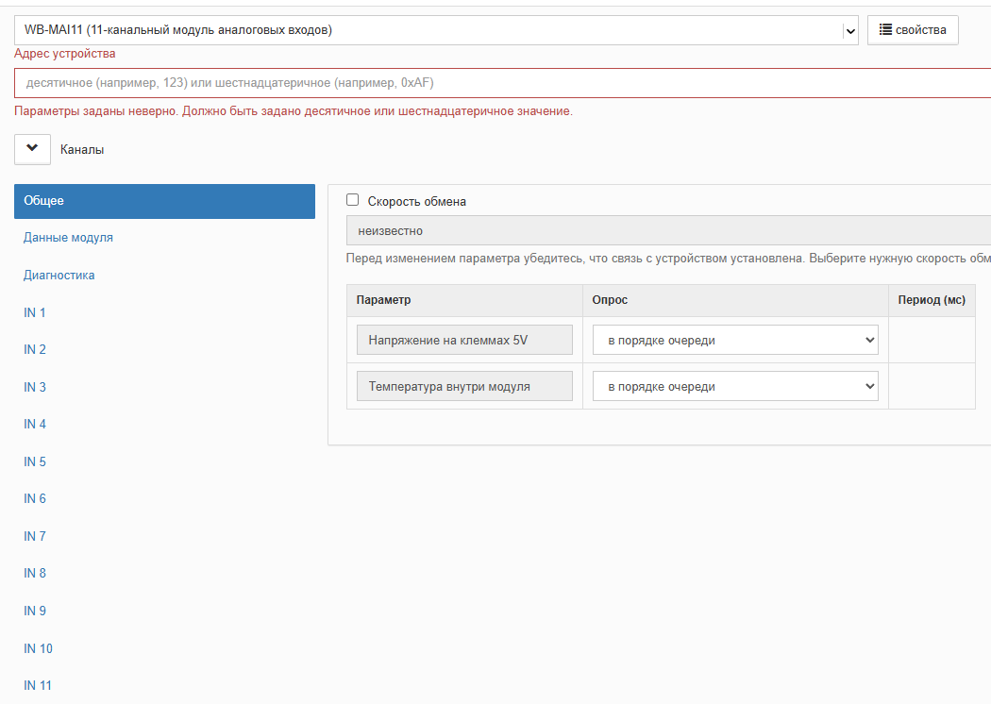The width and height of the screenshot is (991, 704).
Task: Open polling dropdown for Напряжение на клеммах 5V
Action: tap(735, 341)
